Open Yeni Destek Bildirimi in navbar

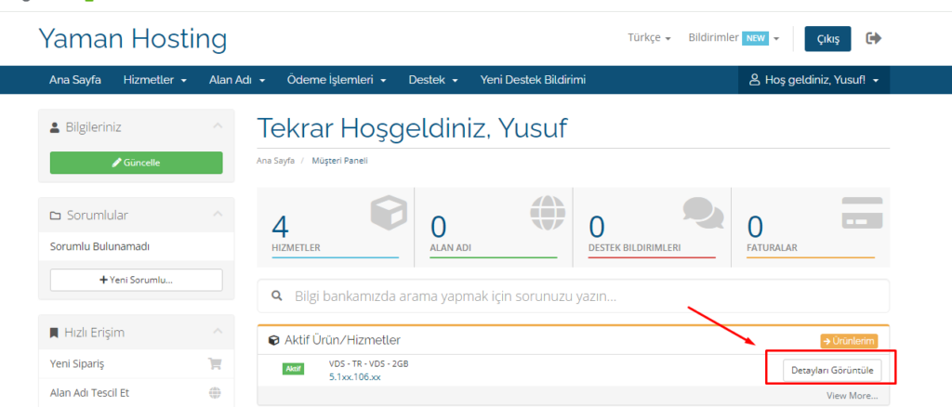[533, 80]
